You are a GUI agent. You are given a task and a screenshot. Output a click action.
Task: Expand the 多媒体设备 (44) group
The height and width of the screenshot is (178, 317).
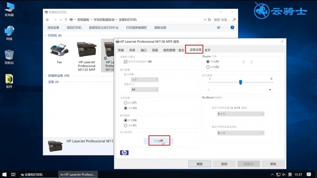coord(46,76)
